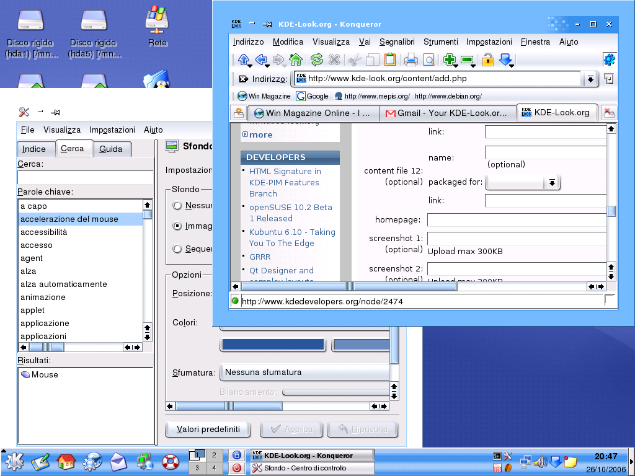
Task: Switch to the Indice tab in Control Center
Action: pyautogui.click(x=34, y=149)
